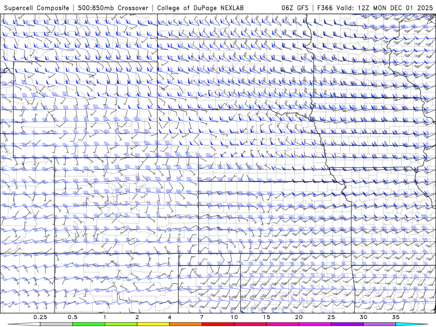Click the 30 value label on the legend

(x=363, y=317)
